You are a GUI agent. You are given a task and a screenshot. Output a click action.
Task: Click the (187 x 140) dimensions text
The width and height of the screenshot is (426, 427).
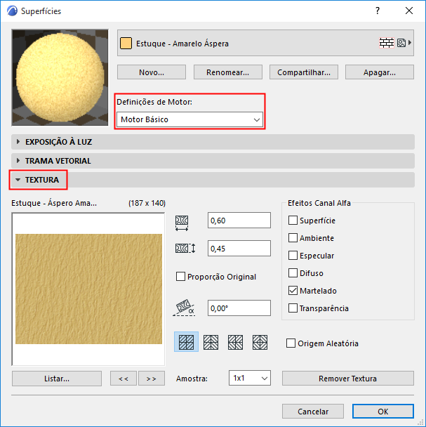pyautogui.click(x=147, y=203)
